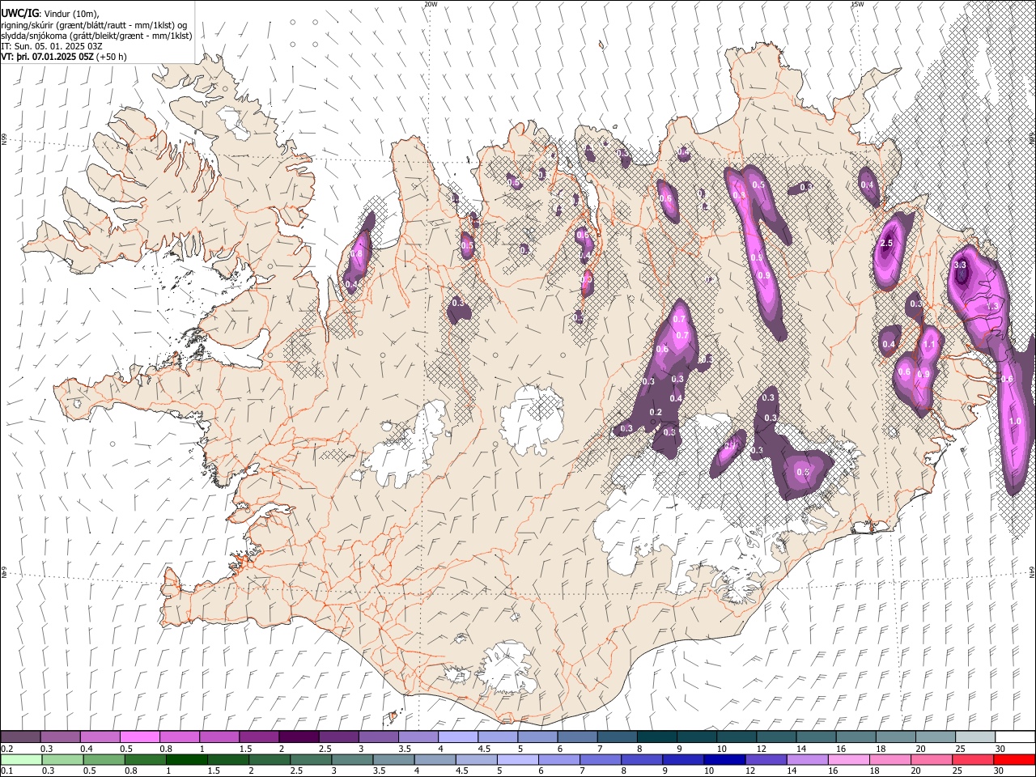The height and width of the screenshot is (777, 1036).
Task: Click the '3.3' snowfall value on the map
Action: point(961,265)
